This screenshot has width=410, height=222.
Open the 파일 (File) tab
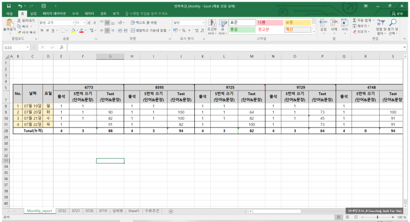(9, 14)
